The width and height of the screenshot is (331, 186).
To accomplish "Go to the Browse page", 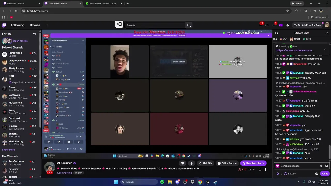I will pos(35,25).
